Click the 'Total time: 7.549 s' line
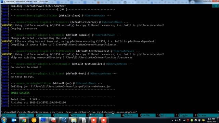Screen dimensions: 219x123 coord(25,99)
